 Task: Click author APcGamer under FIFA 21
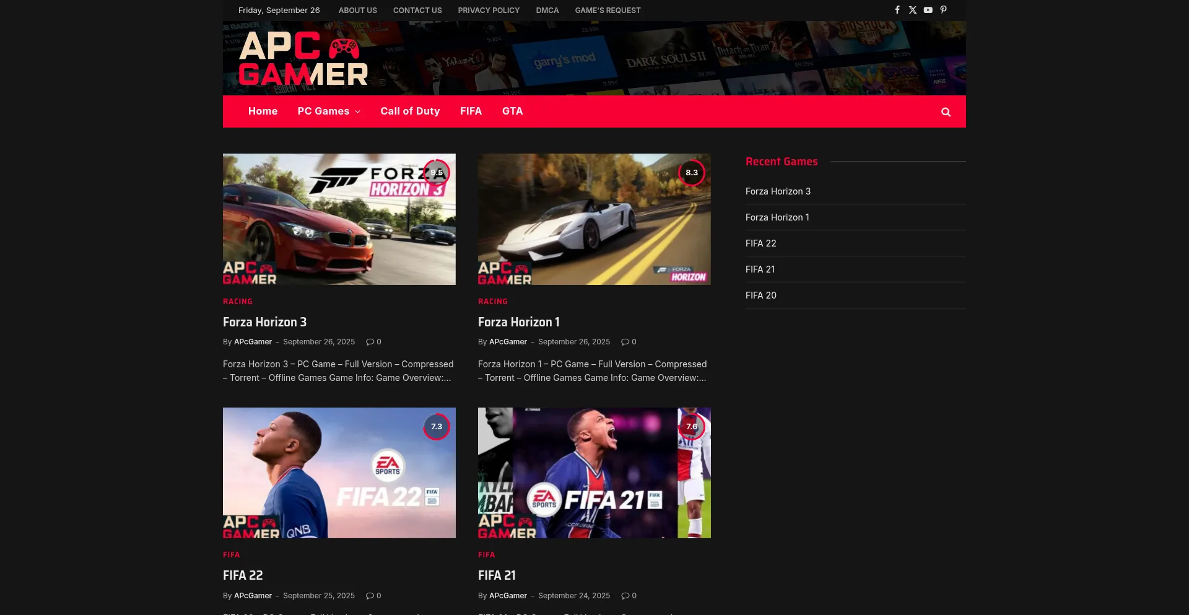[508, 596]
